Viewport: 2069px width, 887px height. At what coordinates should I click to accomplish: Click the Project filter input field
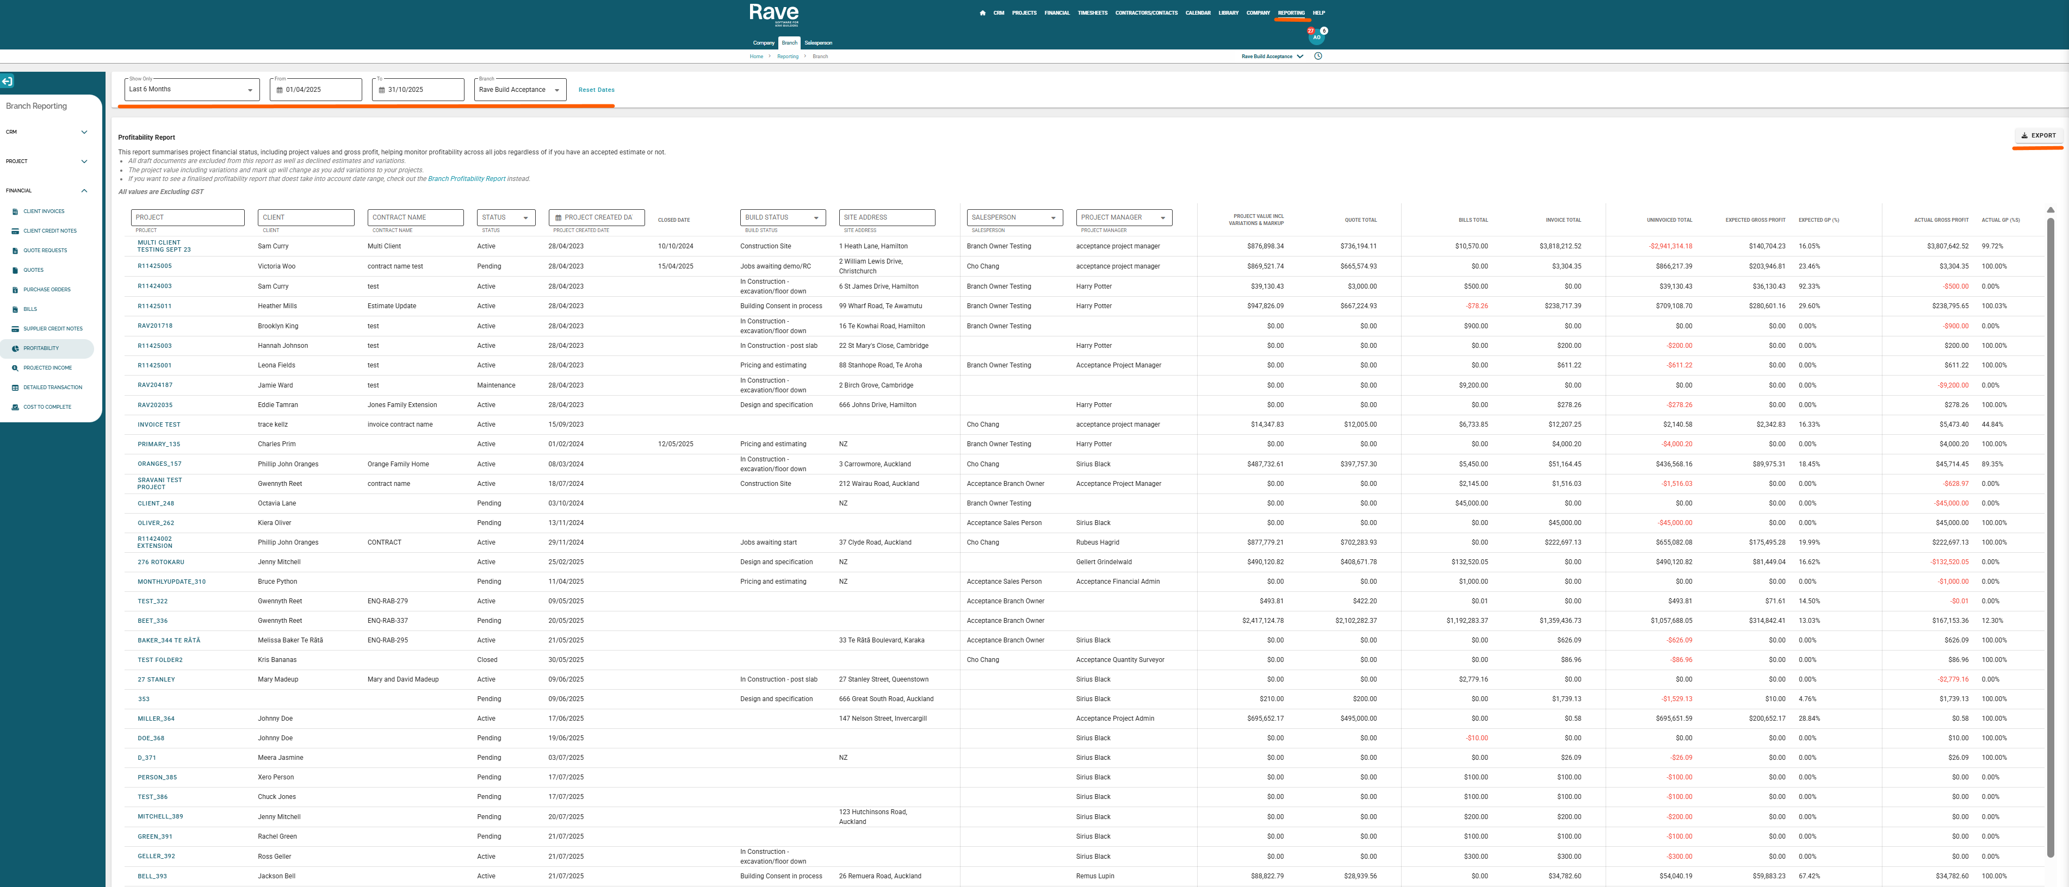pos(188,217)
